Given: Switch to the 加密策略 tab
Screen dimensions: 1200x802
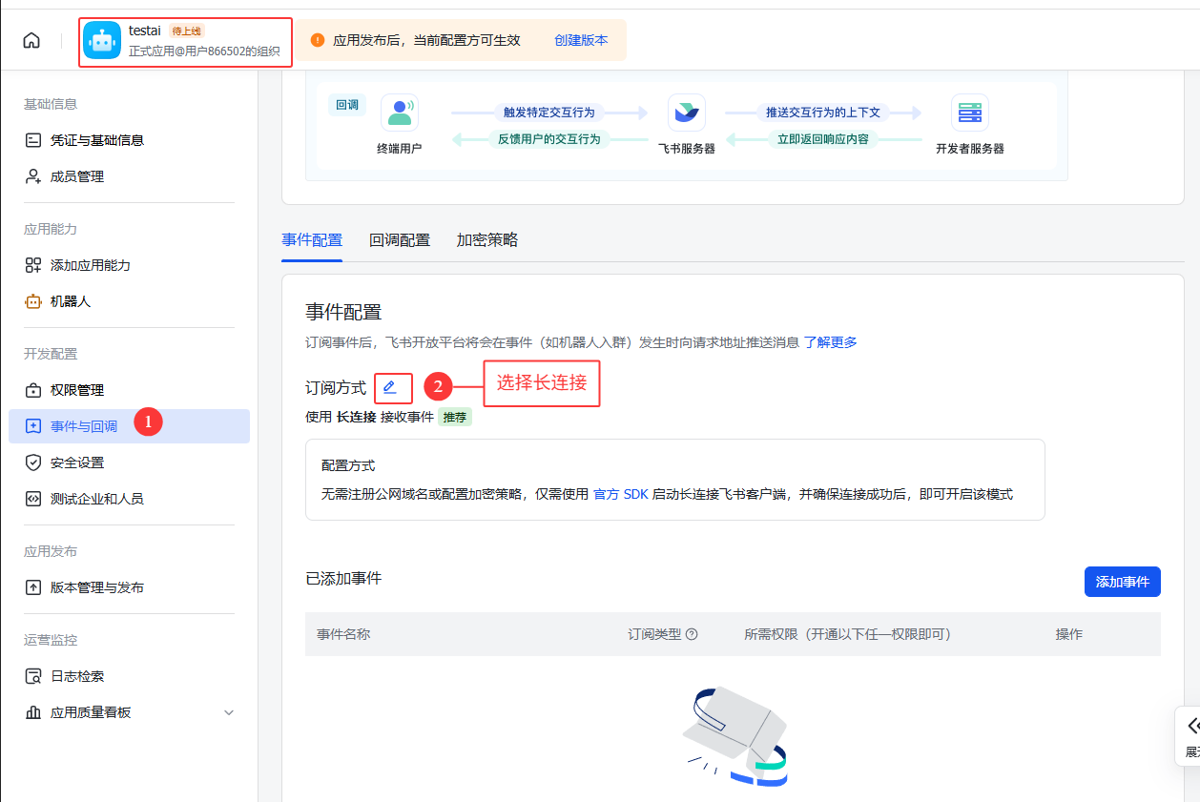Looking at the screenshot, I should 486,239.
